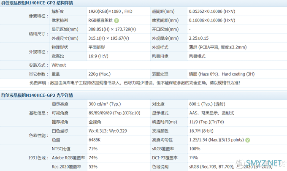Click the weight value 220g (Max.)
The image size is (287, 171).
pos(100,74)
